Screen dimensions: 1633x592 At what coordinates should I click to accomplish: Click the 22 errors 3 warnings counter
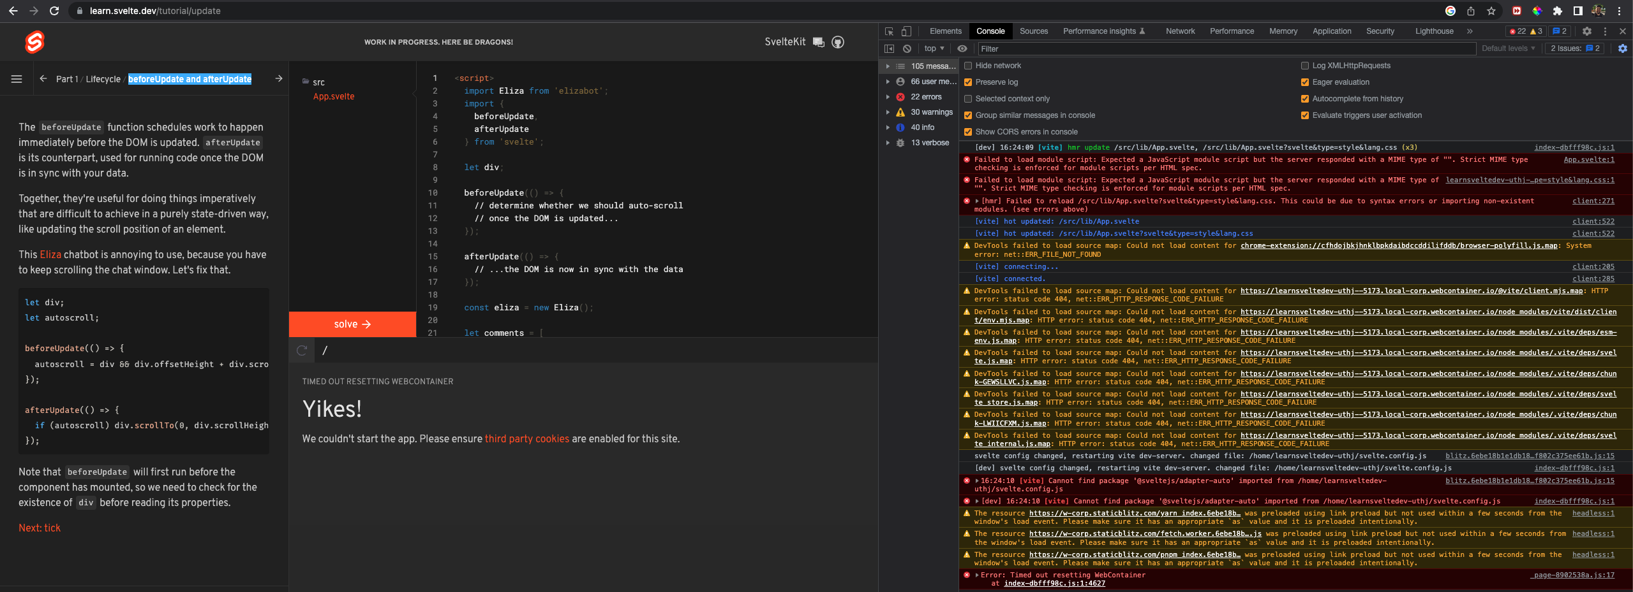(1526, 31)
